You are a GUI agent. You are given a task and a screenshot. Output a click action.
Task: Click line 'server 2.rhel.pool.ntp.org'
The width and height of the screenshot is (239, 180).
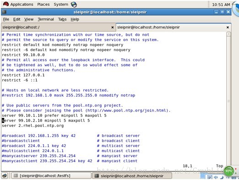(x=33, y=126)
